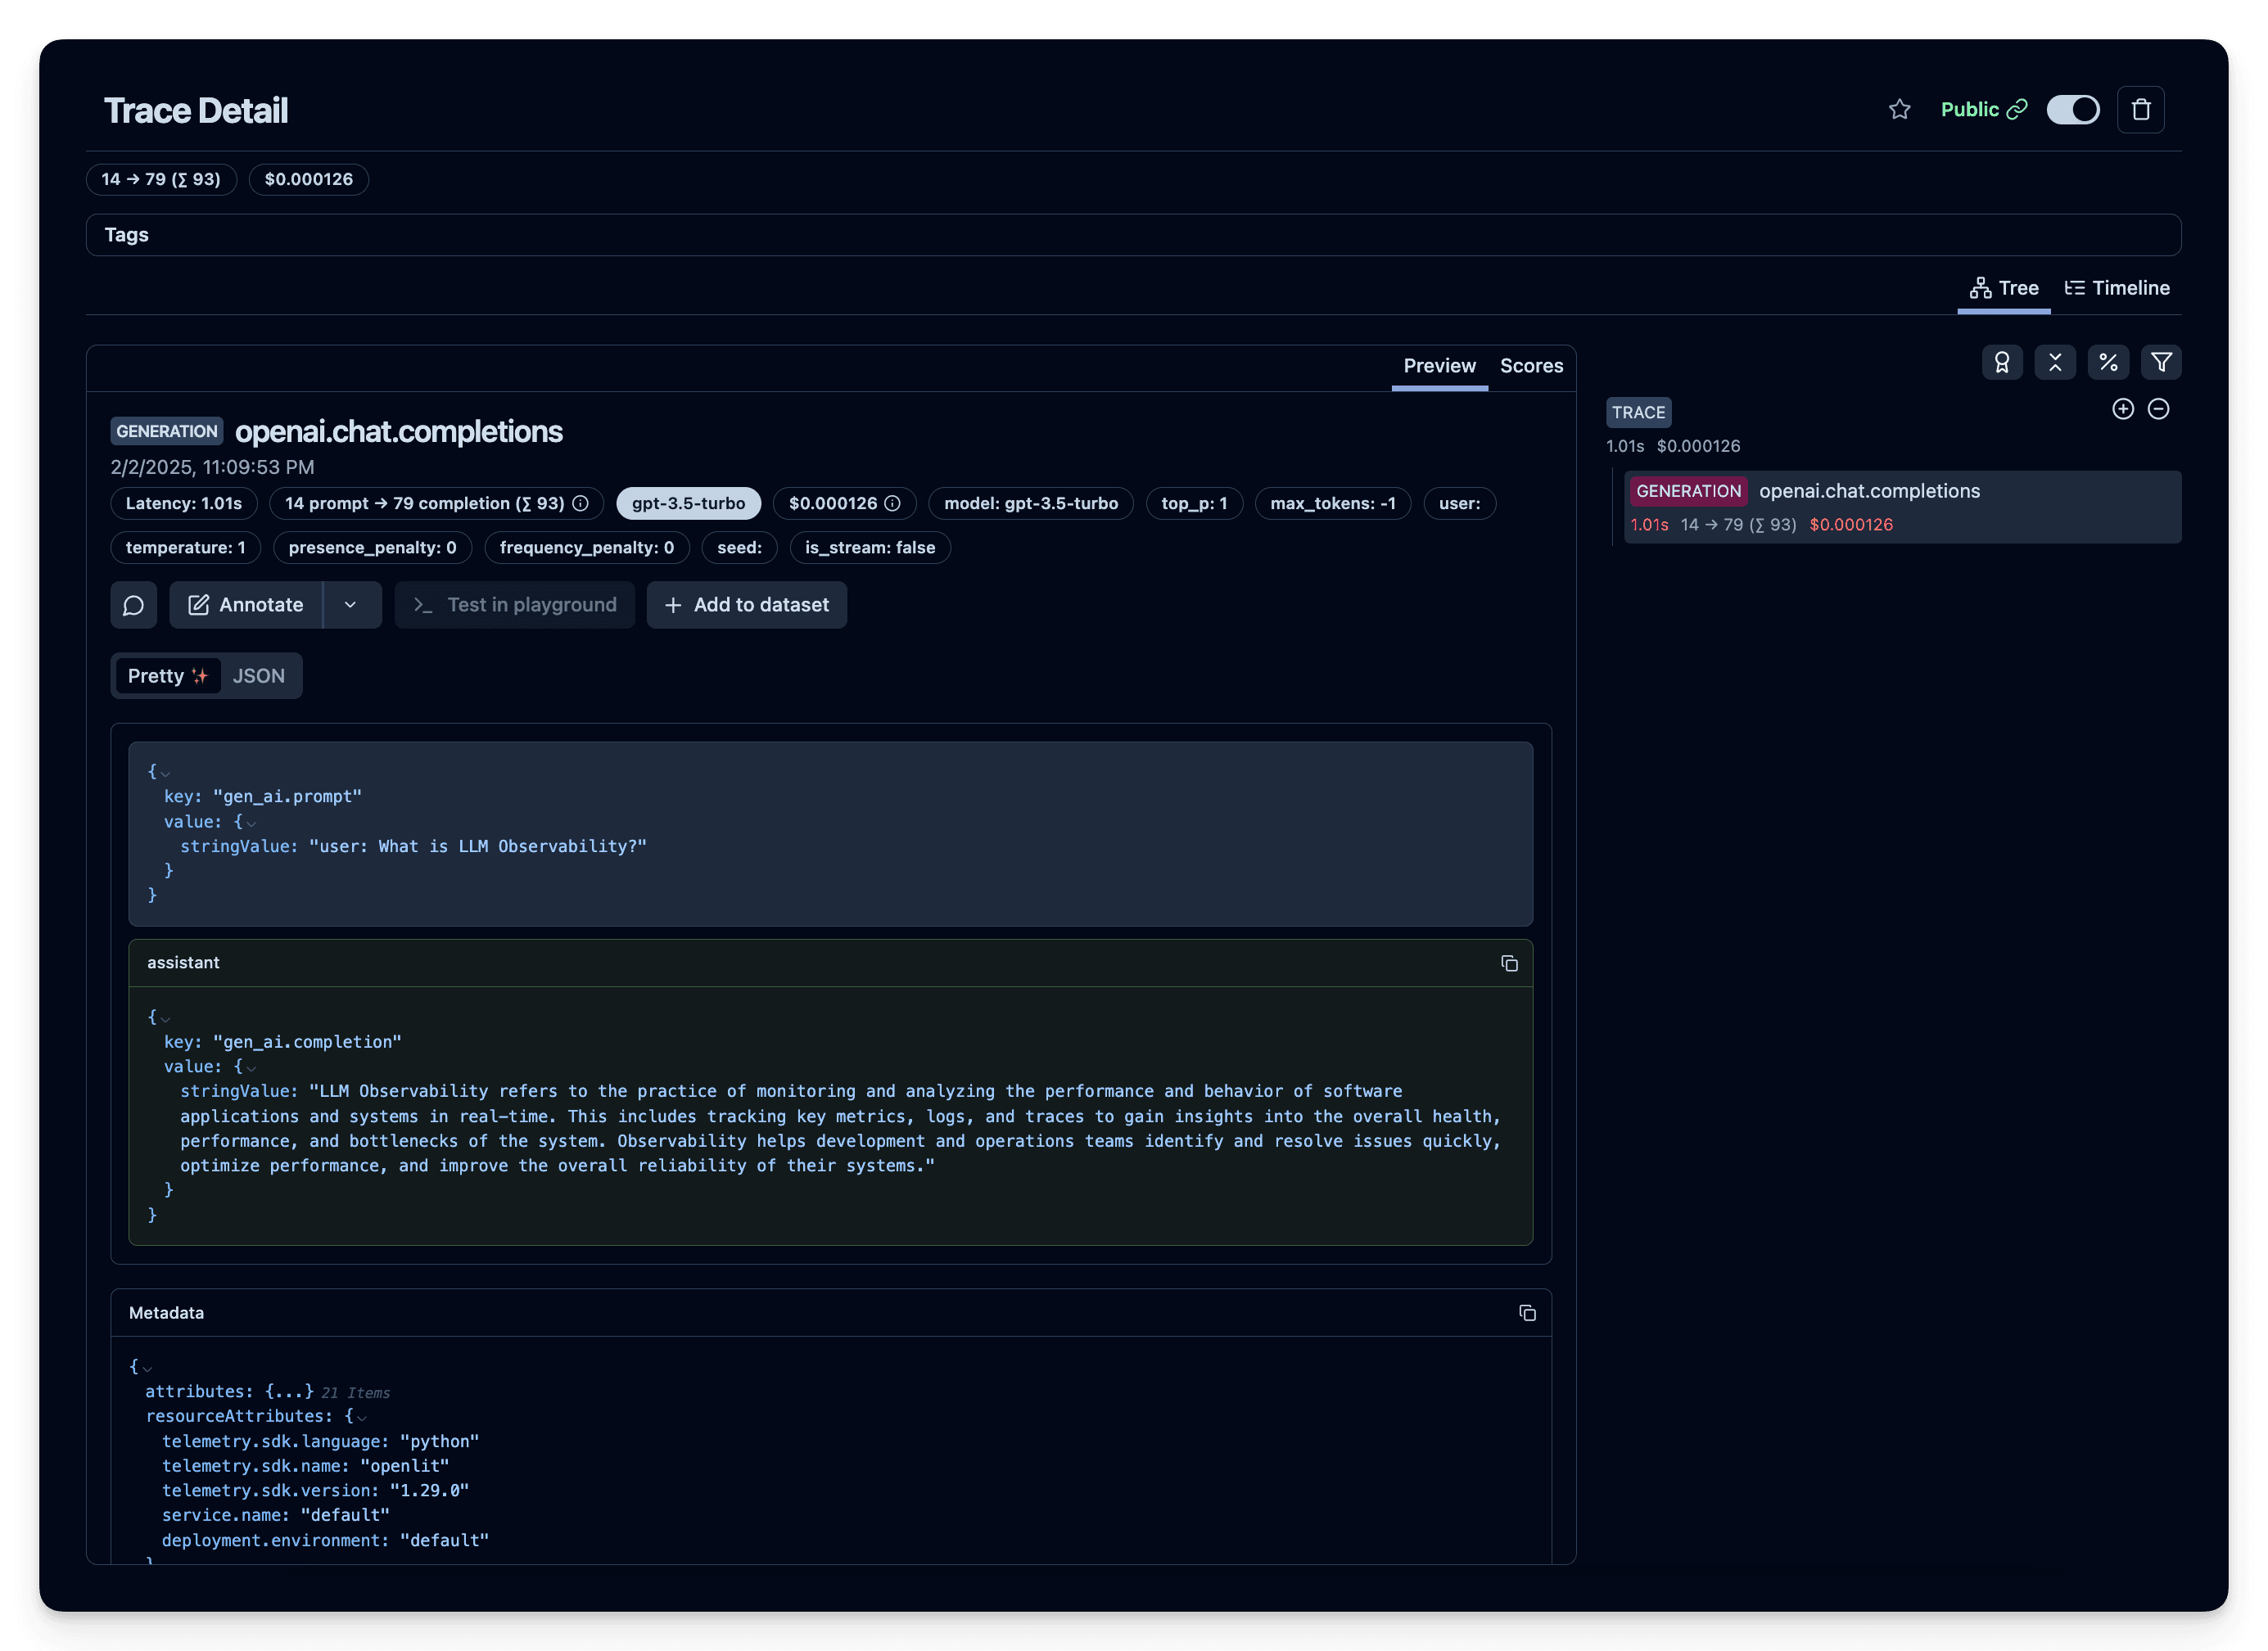Collapse all tree nodes via the collapse icon
This screenshot has width=2268, height=1651.
pos(2055,362)
